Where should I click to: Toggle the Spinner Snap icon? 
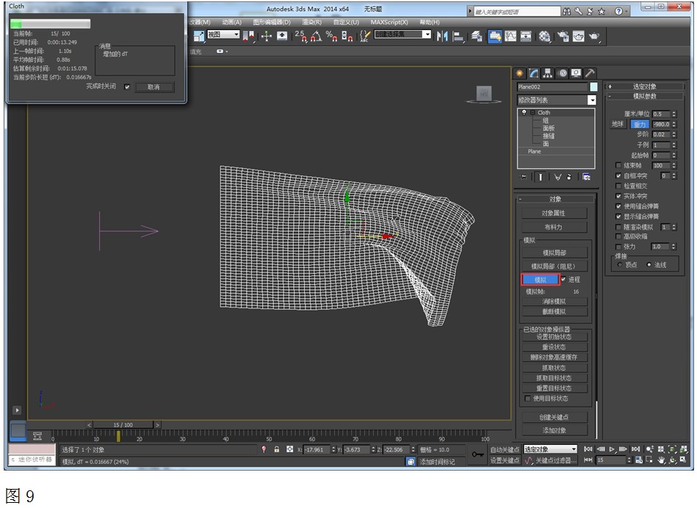click(x=347, y=36)
